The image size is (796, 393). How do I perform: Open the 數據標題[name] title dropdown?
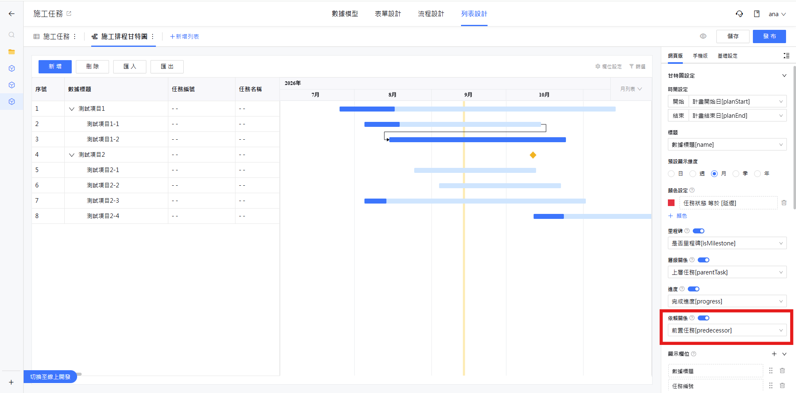pos(727,145)
